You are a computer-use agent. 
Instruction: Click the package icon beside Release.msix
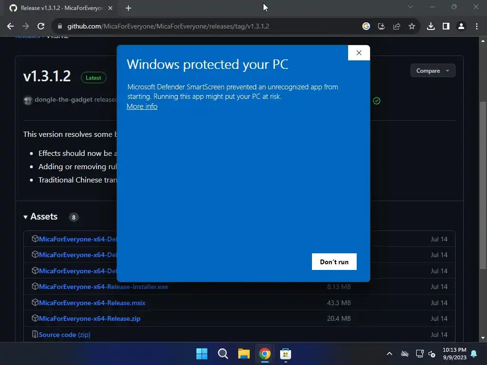click(35, 302)
